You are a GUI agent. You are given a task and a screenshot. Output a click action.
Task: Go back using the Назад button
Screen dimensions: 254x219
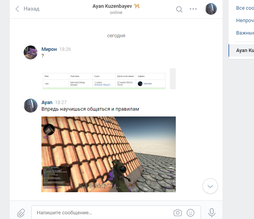27,9
